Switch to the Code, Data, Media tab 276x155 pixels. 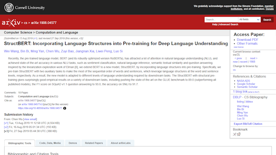coord(50,143)
